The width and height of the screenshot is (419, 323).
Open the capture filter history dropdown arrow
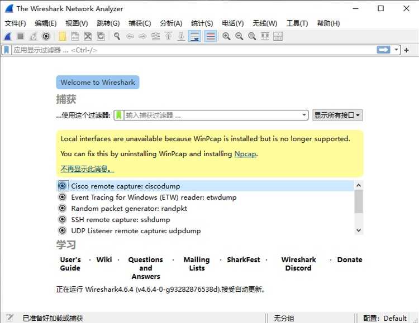pyautogui.click(x=304, y=115)
